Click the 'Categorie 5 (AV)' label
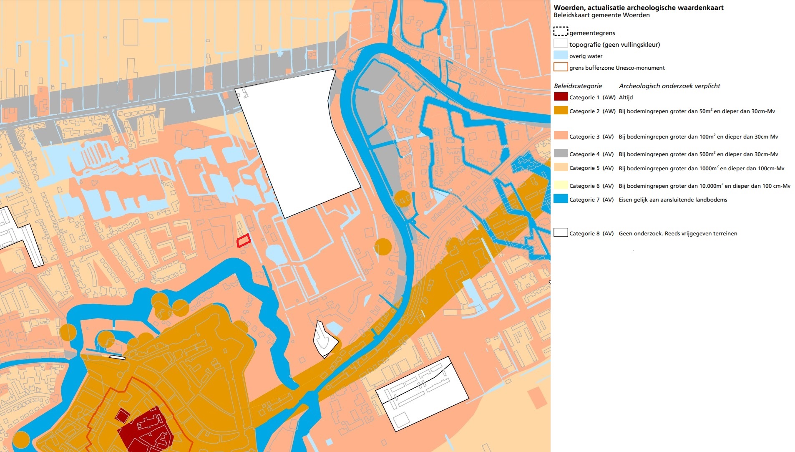This screenshot has height=452, width=795. click(x=591, y=168)
